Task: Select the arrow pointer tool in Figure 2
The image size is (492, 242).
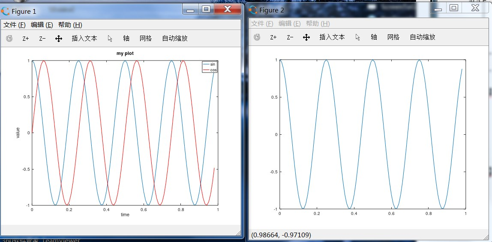Action: coord(358,37)
